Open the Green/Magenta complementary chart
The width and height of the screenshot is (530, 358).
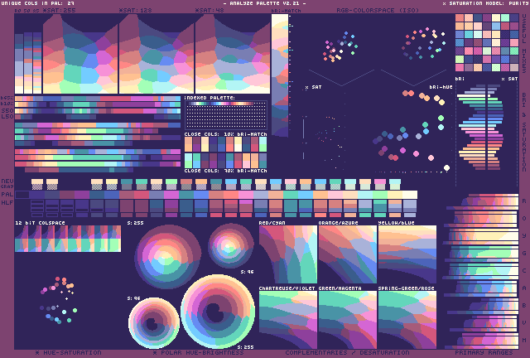(x=348, y=320)
